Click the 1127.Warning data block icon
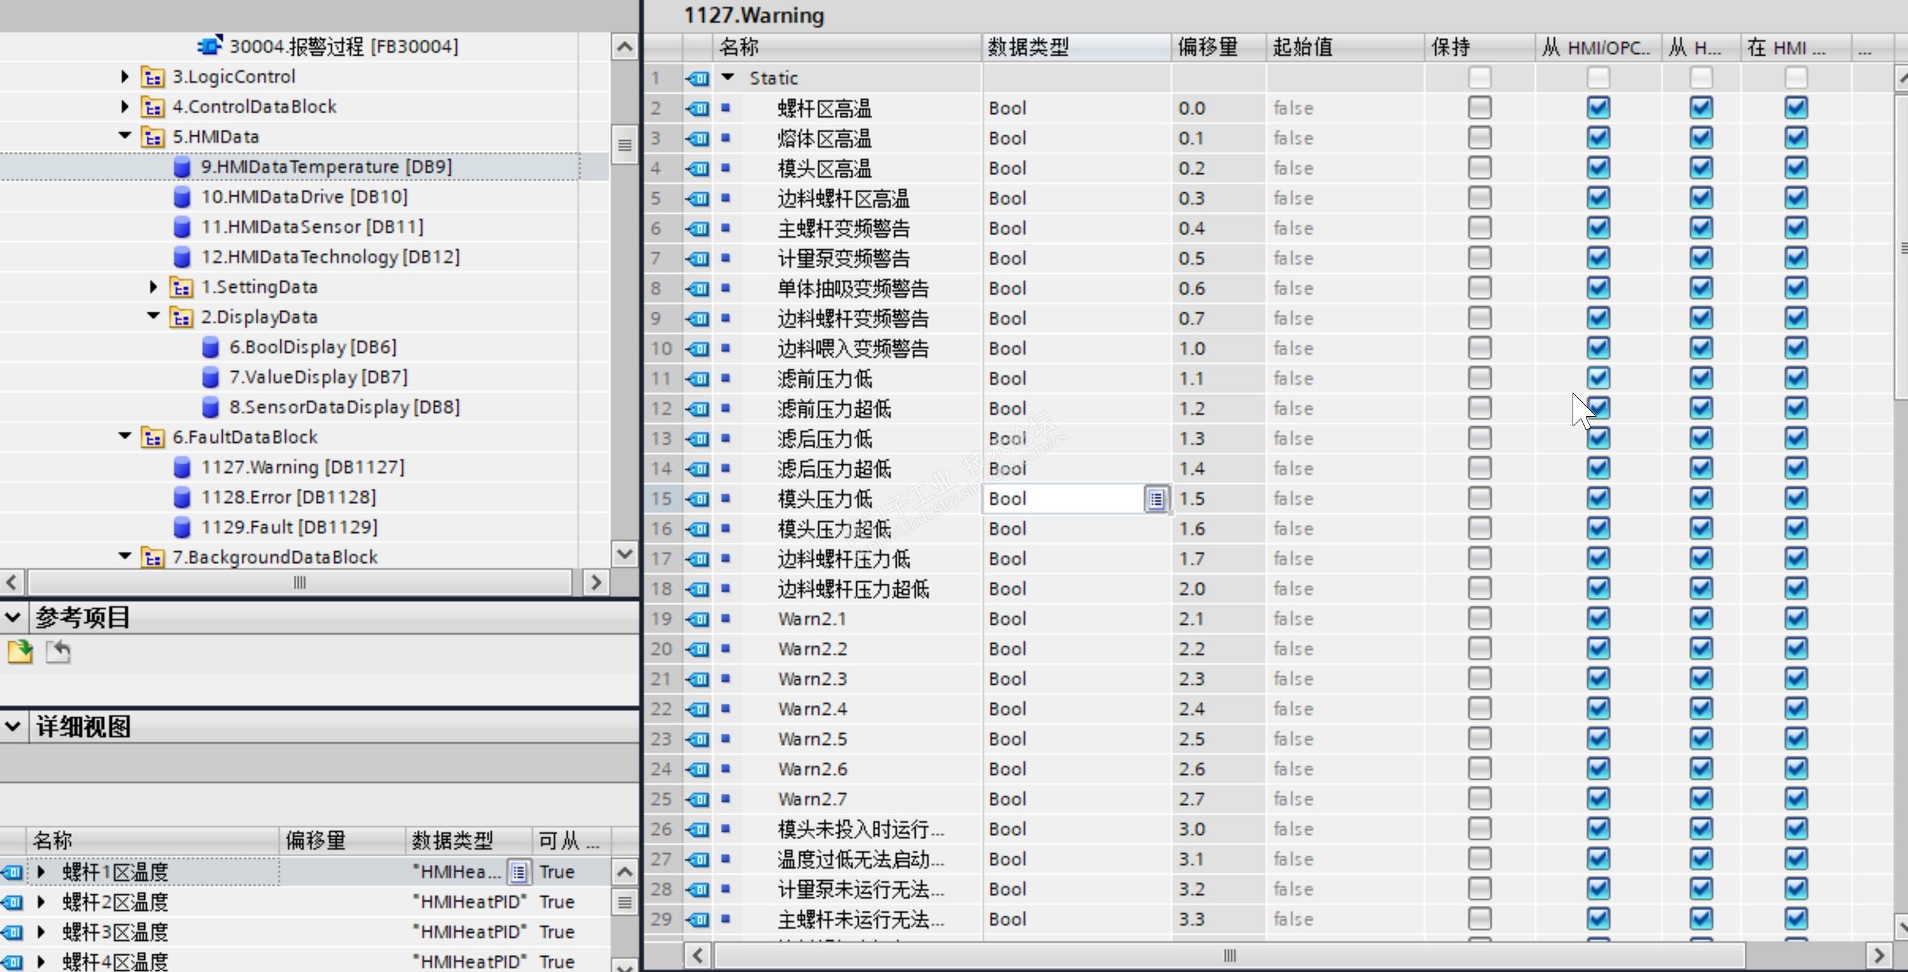 (182, 467)
